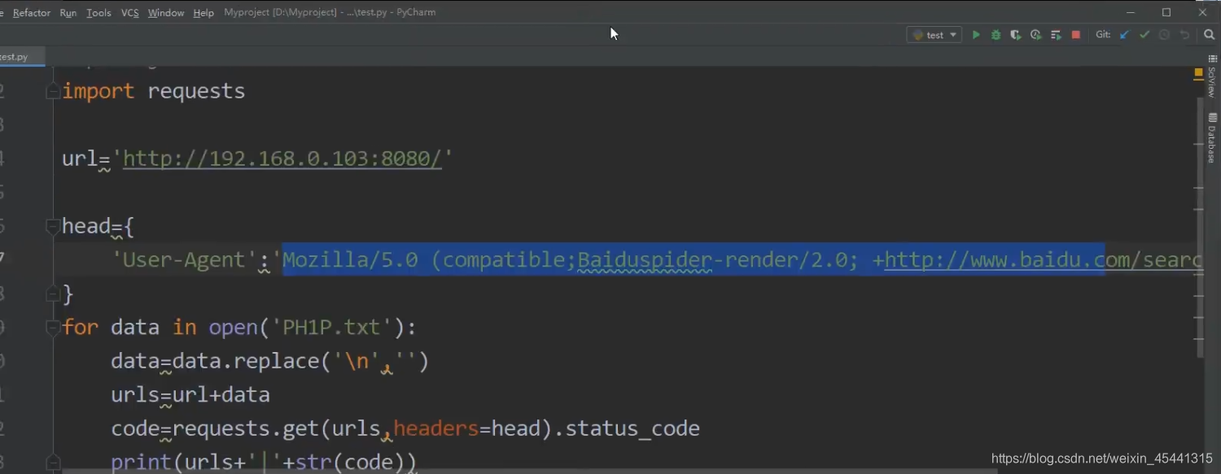This screenshot has height=474, width=1221.
Task: Click 'Baiduspider-render/2.0' text
Action: coord(712,260)
